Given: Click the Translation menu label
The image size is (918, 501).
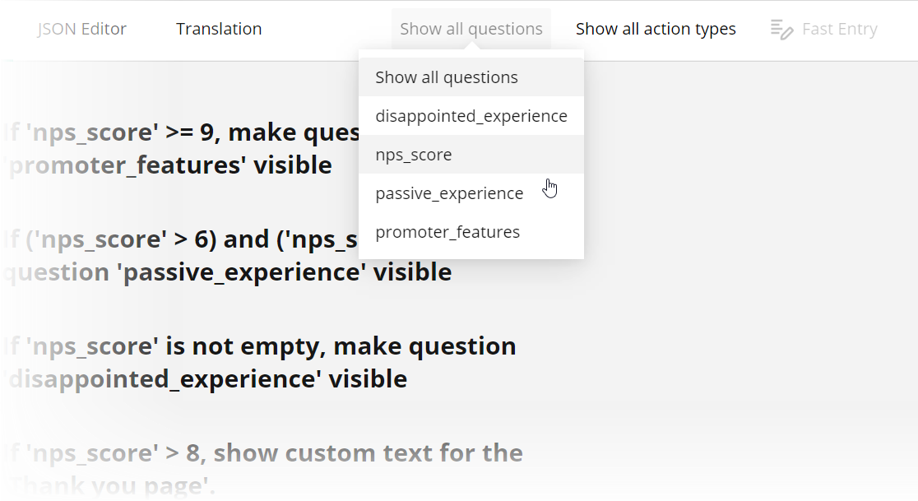Looking at the screenshot, I should click(x=218, y=28).
